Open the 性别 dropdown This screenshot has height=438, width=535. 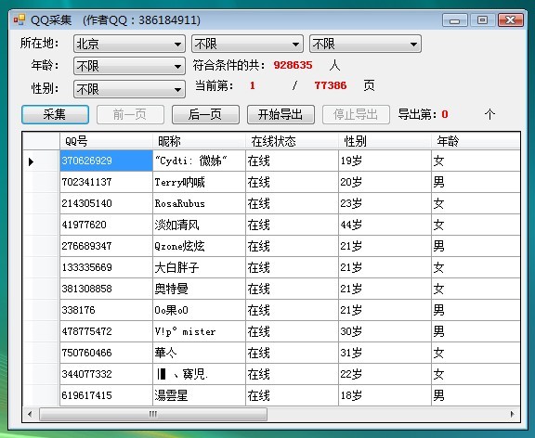pos(129,89)
